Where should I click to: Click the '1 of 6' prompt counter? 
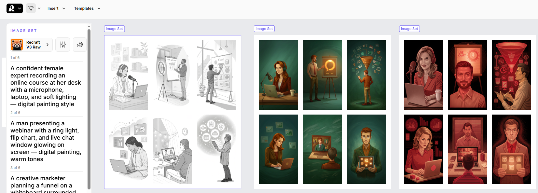coord(15,58)
